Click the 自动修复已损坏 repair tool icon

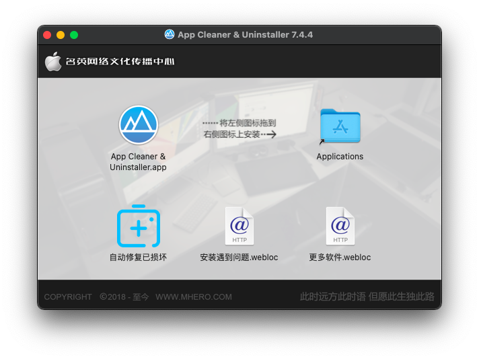139,226
